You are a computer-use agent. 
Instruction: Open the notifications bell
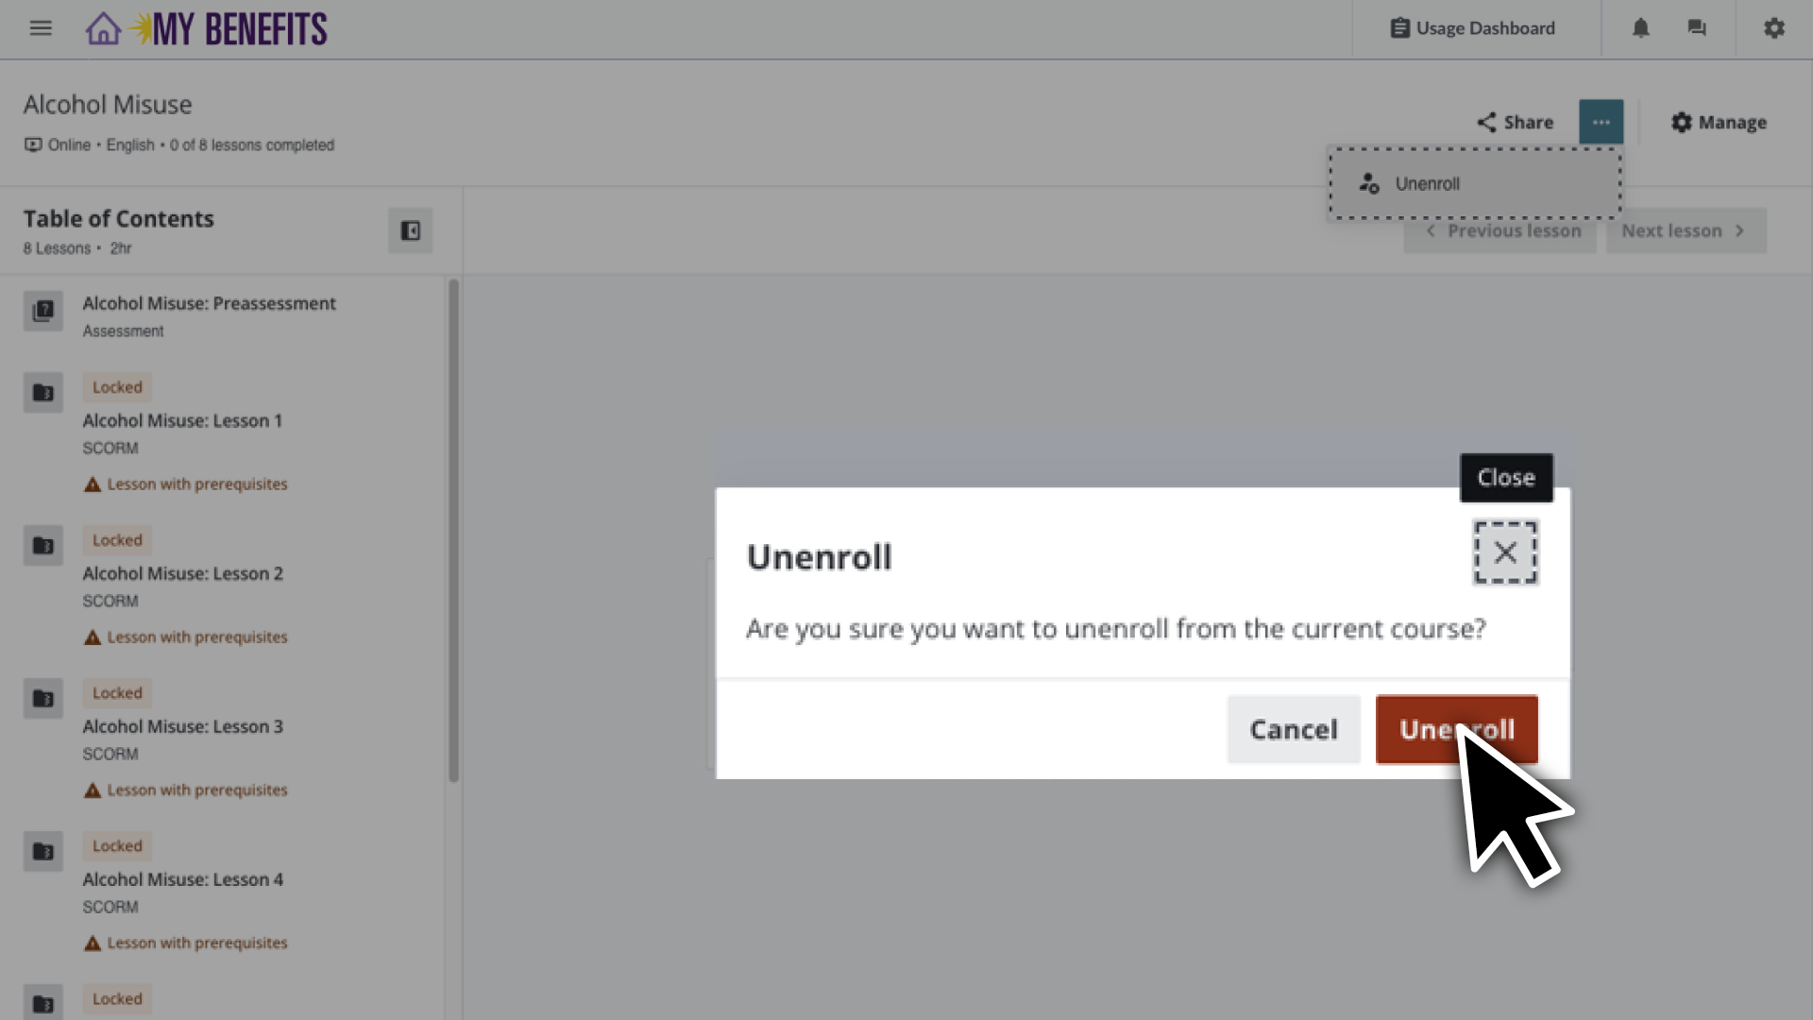(1640, 28)
